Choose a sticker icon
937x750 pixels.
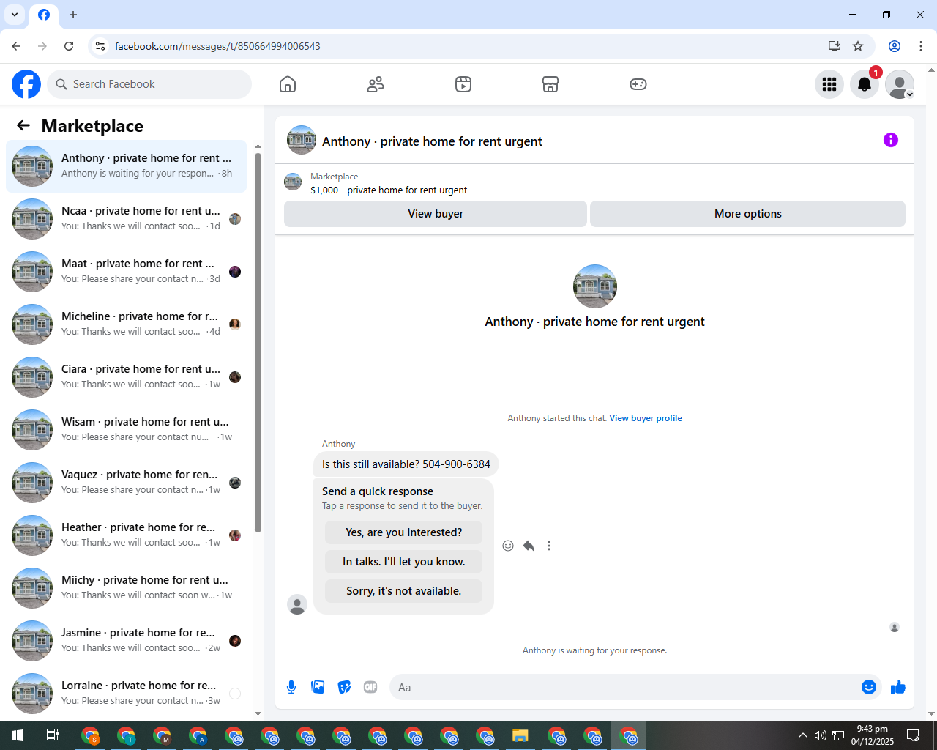tap(344, 687)
